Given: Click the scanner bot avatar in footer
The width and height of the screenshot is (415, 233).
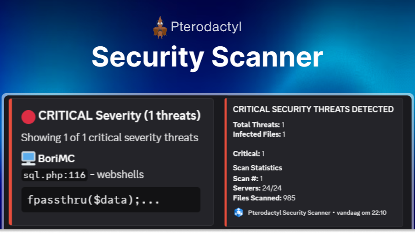Looking at the screenshot, I should (238, 212).
